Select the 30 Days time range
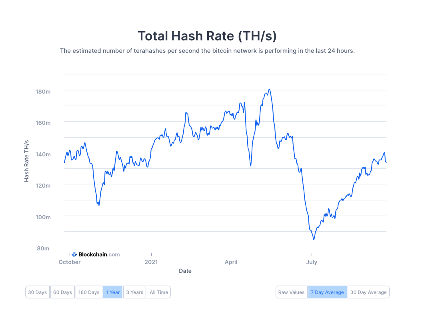Image resolution: width=444 pixels, height=314 pixels. 38,292
